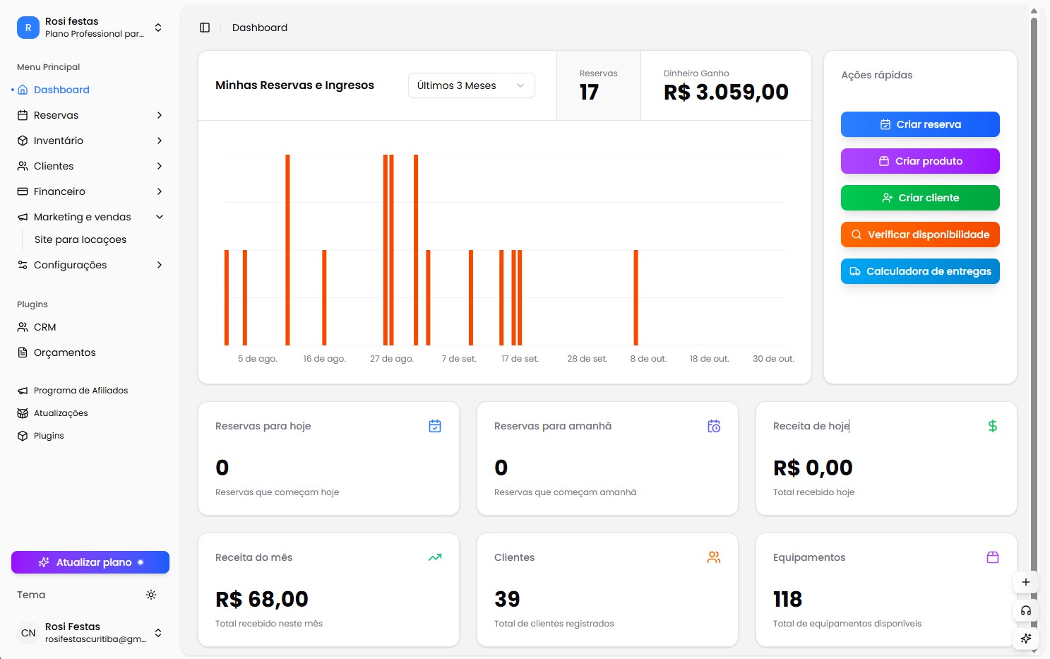Open the Orçamentos plugin icon
The image size is (1050, 659).
point(22,352)
